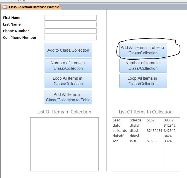The width and height of the screenshot is (187, 178).
Task: Click the 38932 cell phone value
Action: tap(169, 120)
